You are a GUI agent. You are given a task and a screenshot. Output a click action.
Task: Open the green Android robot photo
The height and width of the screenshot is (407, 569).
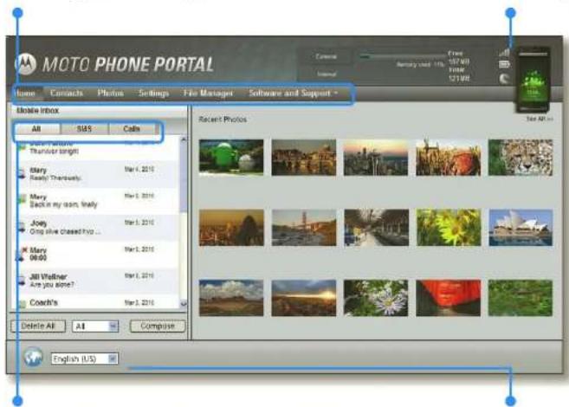(231, 158)
